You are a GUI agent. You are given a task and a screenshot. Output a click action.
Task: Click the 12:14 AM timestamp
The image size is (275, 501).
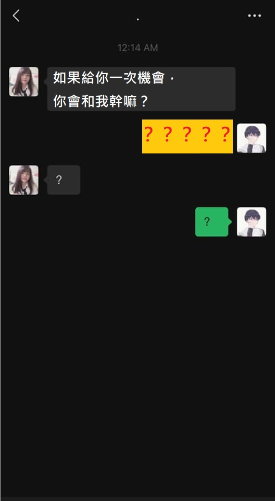tap(137, 48)
